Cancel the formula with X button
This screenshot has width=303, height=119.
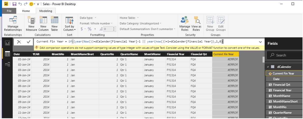19,42
